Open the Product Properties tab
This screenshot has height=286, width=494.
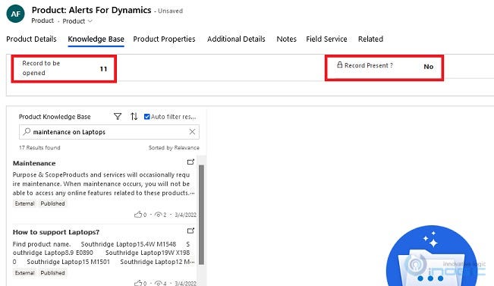pos(164,39)
